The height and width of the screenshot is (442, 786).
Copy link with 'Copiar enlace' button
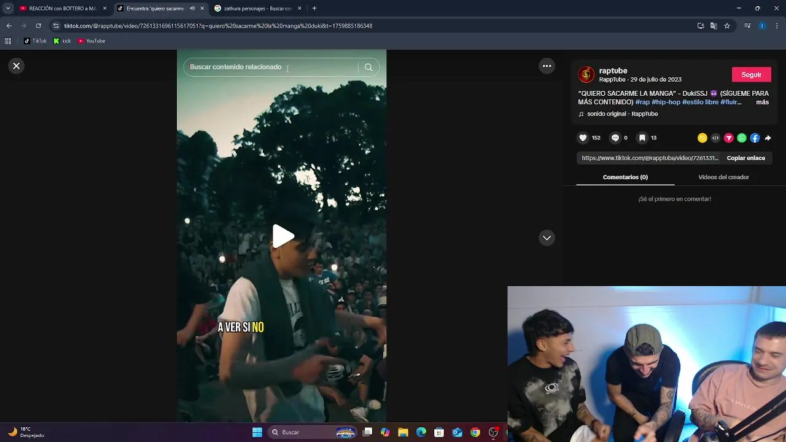[745, 158]
